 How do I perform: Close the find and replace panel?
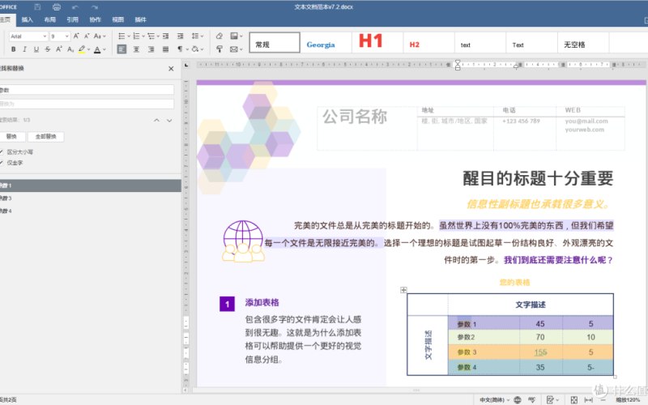click(x=171, y=69)
